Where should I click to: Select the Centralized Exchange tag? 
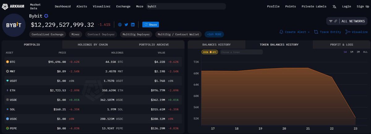(x=48, y=34)
